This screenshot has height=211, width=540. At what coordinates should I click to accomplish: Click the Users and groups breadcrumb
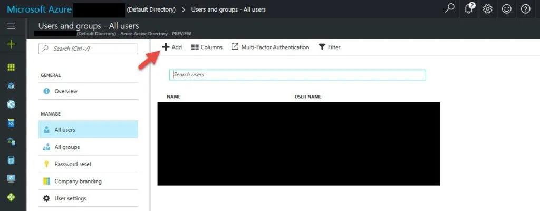click(227, 9)
